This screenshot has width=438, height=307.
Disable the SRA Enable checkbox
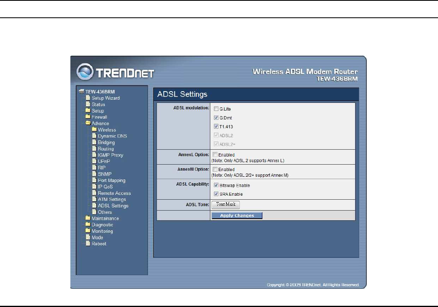click(216, 194)
